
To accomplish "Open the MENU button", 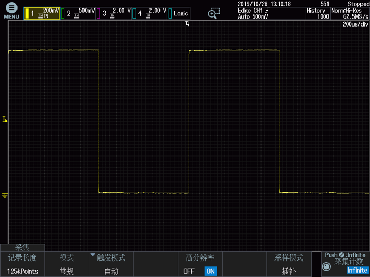I will click(12, 11).
